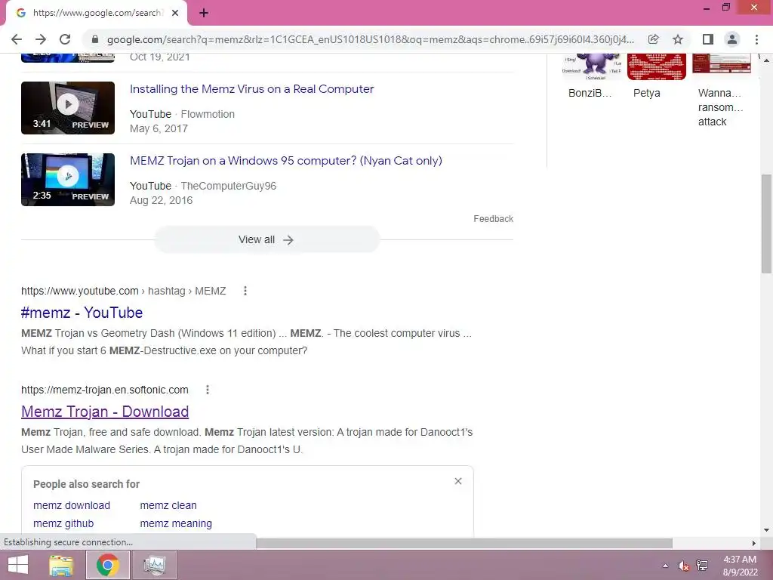The width and height of the screenshot is (773, 580).
Task: Open the #memz - YouTube result
Action: (x=82, y=312)
